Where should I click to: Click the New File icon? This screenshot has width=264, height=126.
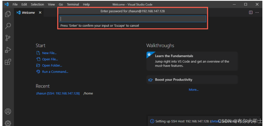click(x=38, y=53)
